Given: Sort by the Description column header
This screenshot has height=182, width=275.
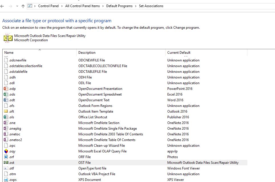Looking at the screenshot, I should point(87,53).
